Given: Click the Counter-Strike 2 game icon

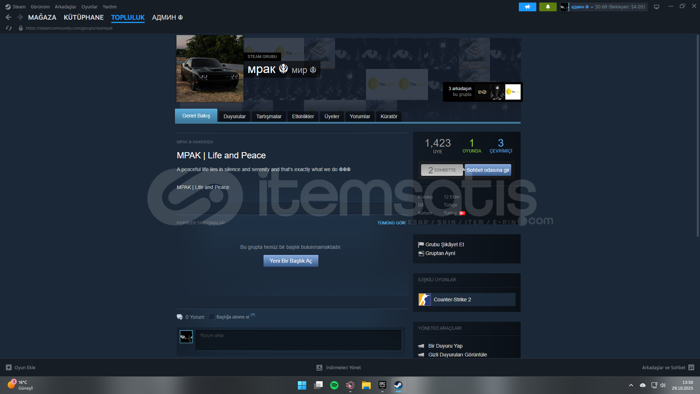Looking at the screenshot, I should tap(424, 300).
